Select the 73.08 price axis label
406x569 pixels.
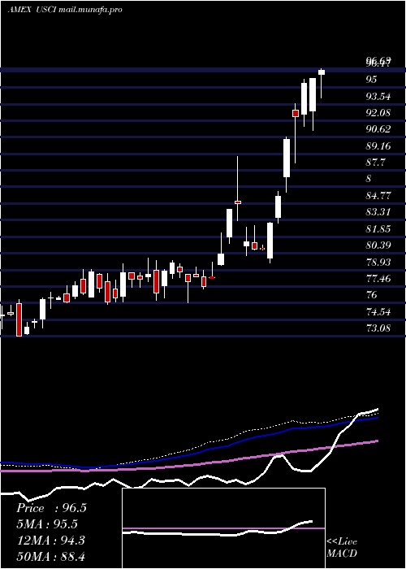378,328
